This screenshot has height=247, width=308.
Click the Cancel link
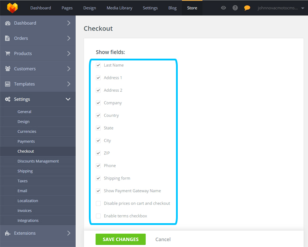click(163, 240)
